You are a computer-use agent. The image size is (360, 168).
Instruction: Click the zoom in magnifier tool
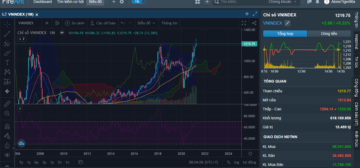(x=7, y=113)
